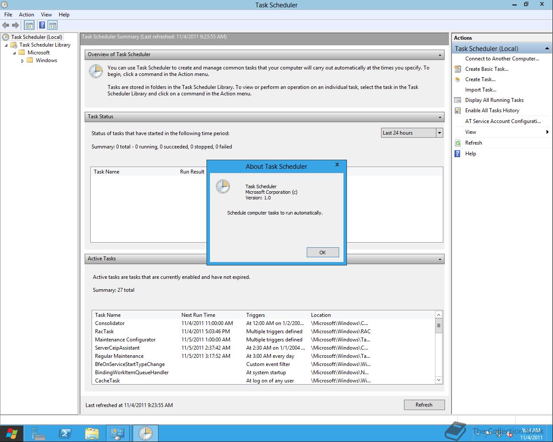Image resolution: width=553 pixels, height=442 pixels.
Task: Open the Last 24 hours dropdown
Action: tap(439, 133)
